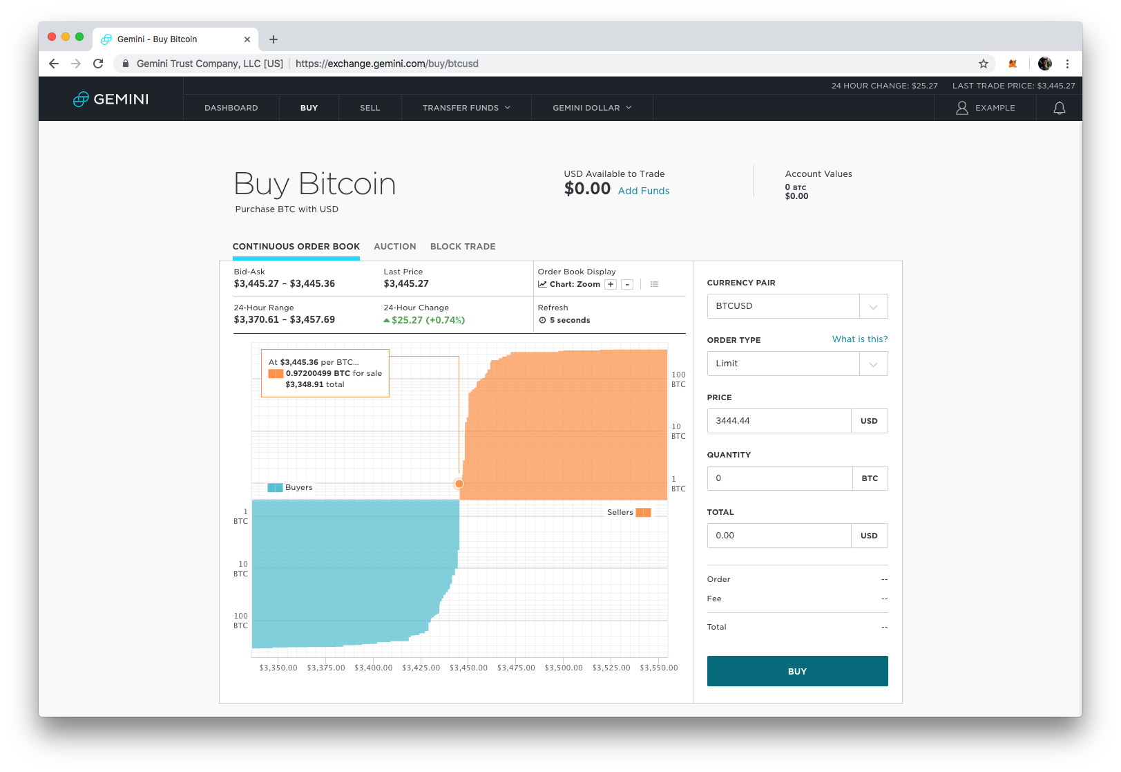Click the 'Buy Bitcoin' page heading
Viewport: 1121px width, 772px height.
coord(315,184)
